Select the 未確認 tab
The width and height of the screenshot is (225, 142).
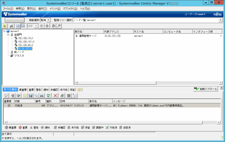click(54, 90)
